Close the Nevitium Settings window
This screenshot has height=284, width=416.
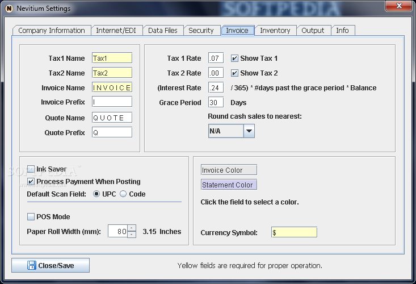point(399,6)
